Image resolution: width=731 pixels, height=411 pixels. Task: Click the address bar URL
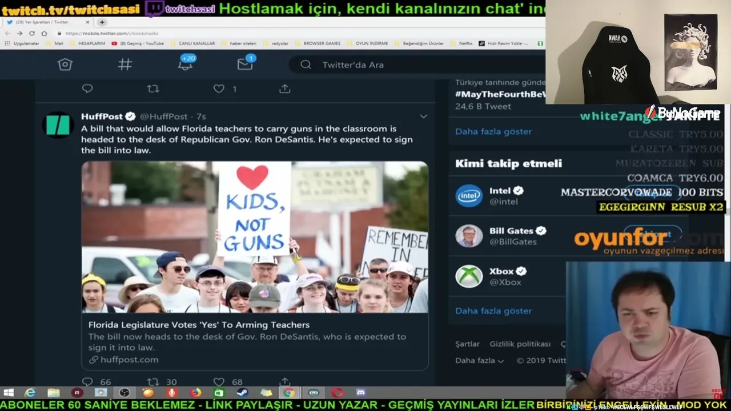(x=112, y=33)
